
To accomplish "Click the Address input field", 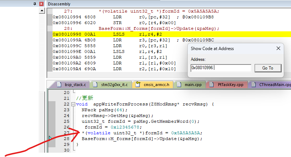I will click(221, 68).
